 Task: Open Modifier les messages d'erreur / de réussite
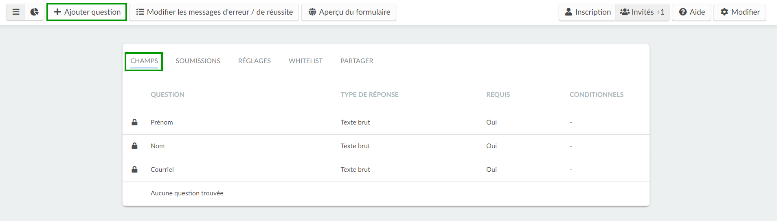214,12
